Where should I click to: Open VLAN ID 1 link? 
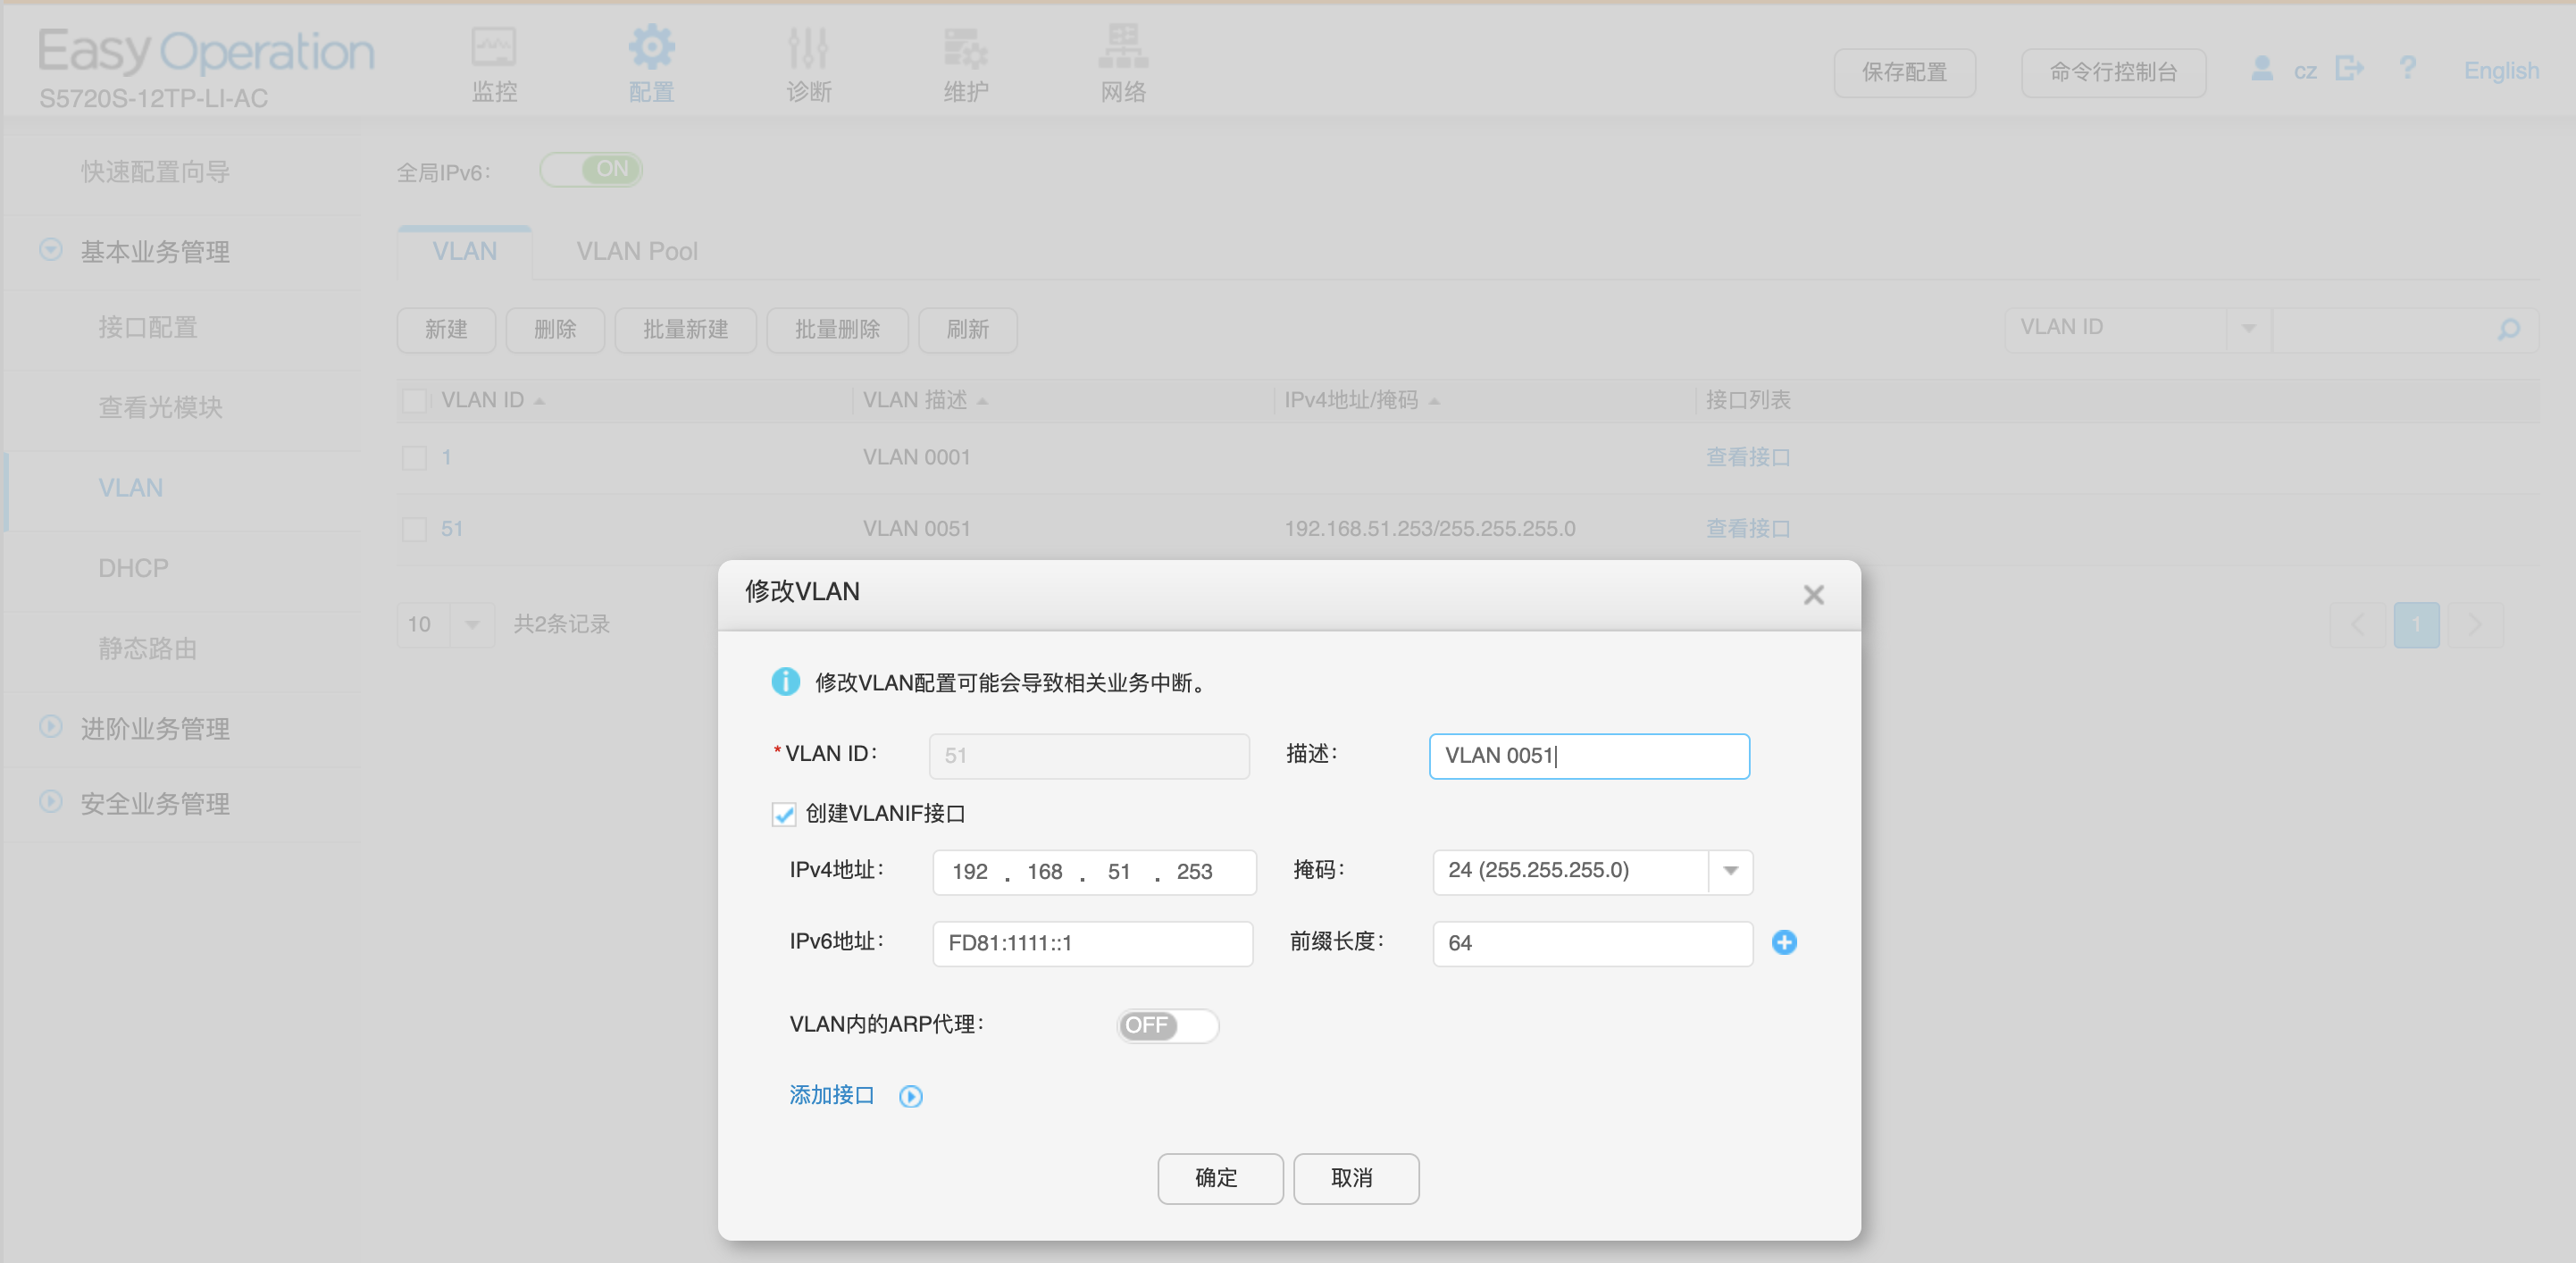[446, 457]
